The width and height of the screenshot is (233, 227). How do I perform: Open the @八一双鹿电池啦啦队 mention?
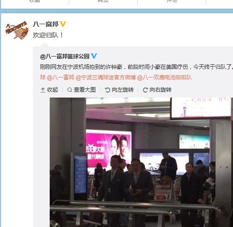click(x=165, y=77)
